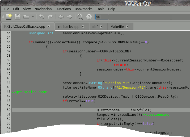Open the Functions menu

coord(63,9)
